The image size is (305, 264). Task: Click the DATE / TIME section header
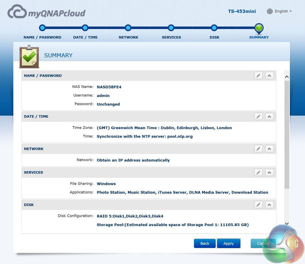click(36, 117)
